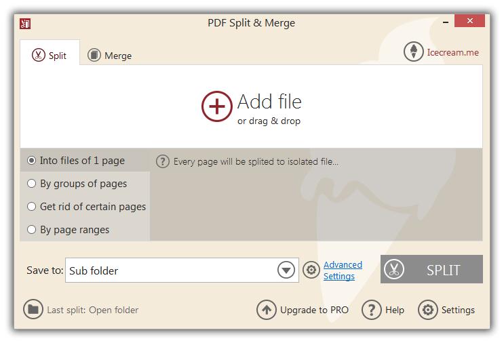Click the folder icon for last split
The width and height of the screenshot is (504, 343).
point(33,310)
